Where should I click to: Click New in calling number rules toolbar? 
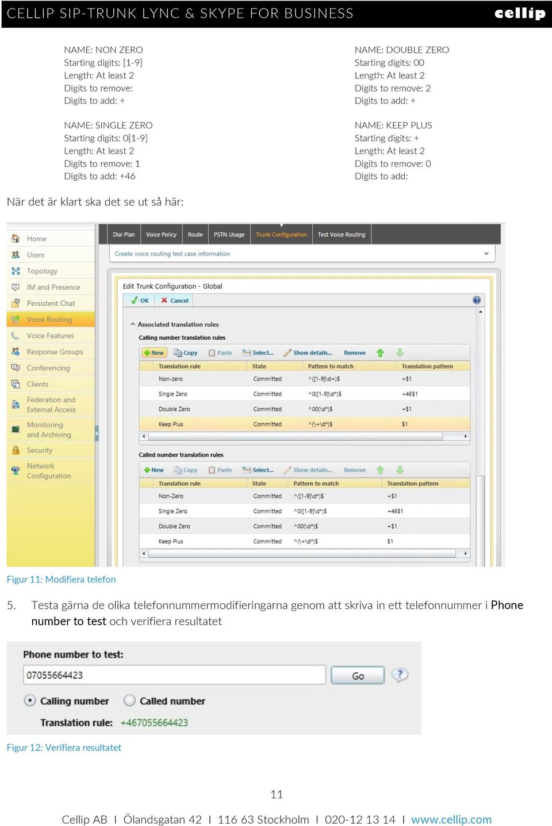(154, 352)
